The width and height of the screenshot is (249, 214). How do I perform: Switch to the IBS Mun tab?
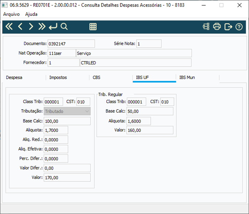(x=198, y=78)
